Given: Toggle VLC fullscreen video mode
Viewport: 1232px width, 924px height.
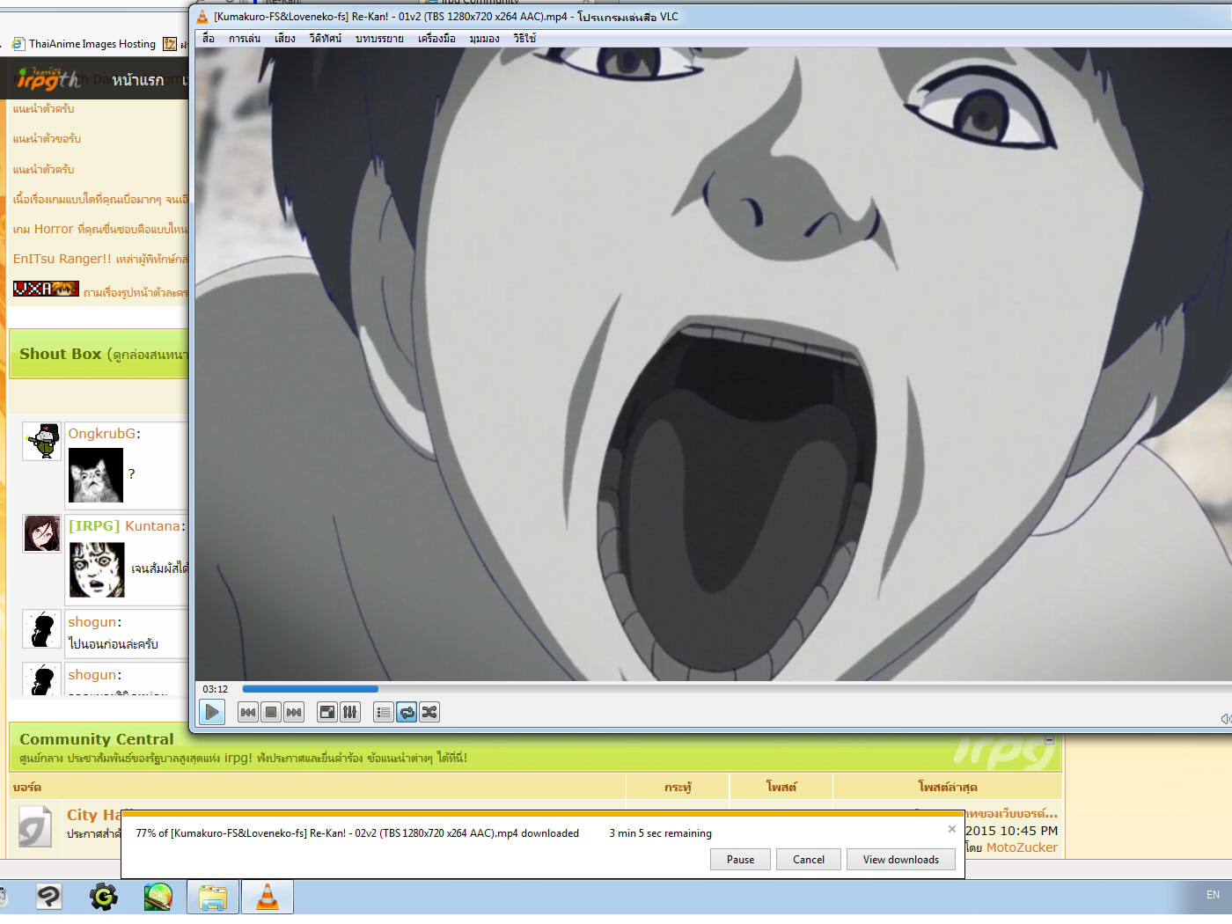Looking at the screenshot, I should click(x=326, y=712).
